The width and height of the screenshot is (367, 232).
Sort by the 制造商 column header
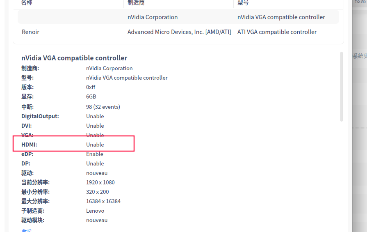click(x=136, y=3)
